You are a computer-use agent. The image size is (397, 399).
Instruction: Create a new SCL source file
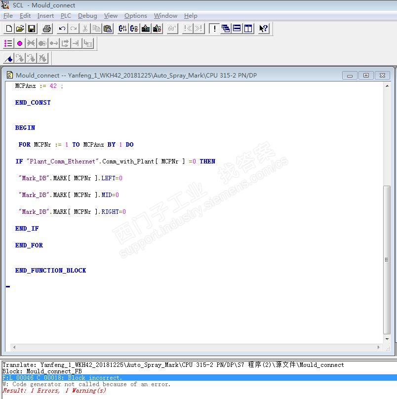click(9, 29)
